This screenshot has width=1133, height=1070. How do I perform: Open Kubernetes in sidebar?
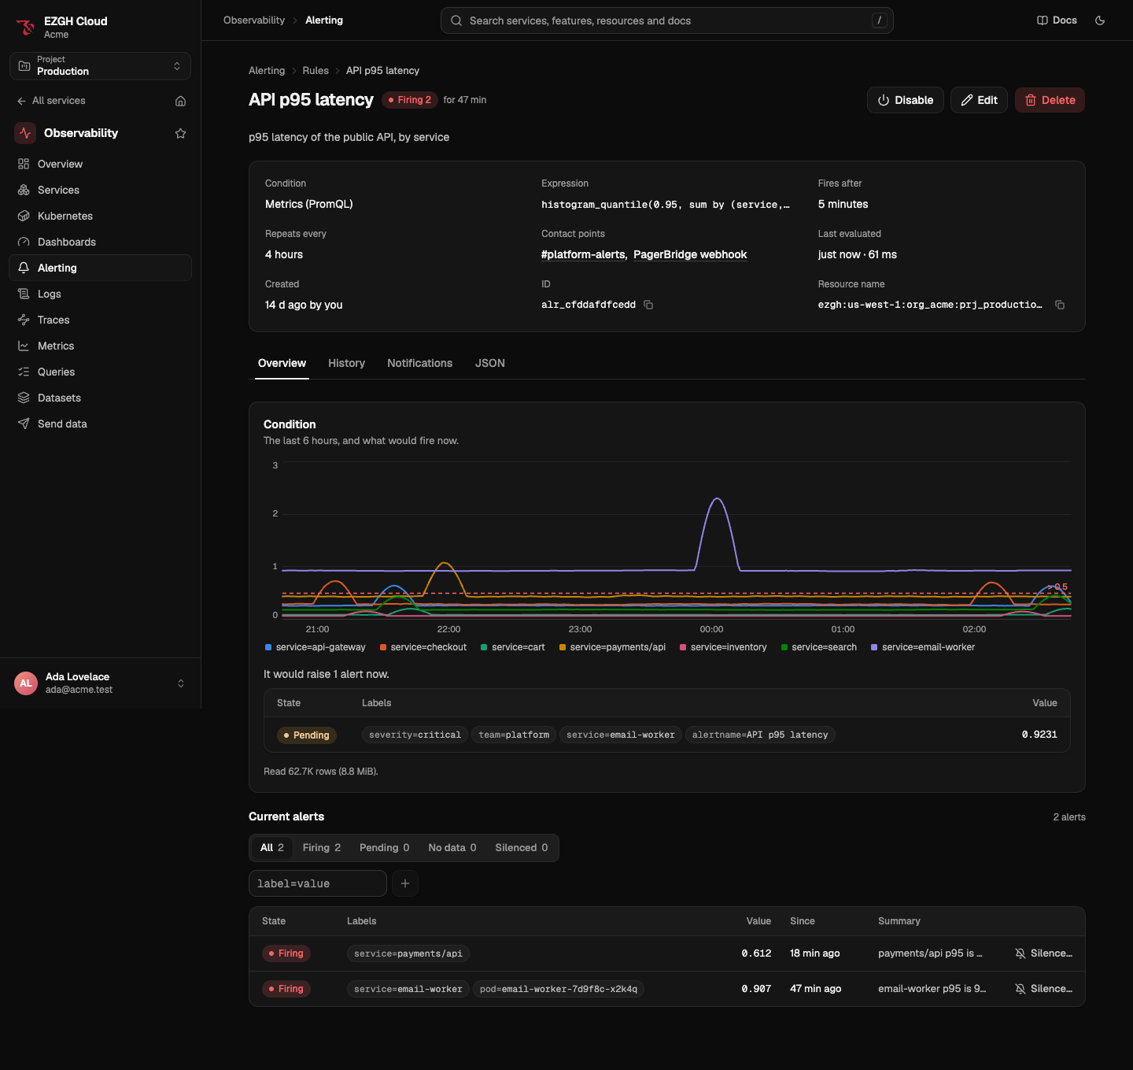(x=100, y=216)
